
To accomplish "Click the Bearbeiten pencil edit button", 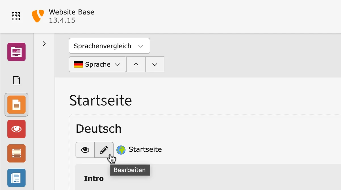I will pyautogui.click(x=104, y=150).
